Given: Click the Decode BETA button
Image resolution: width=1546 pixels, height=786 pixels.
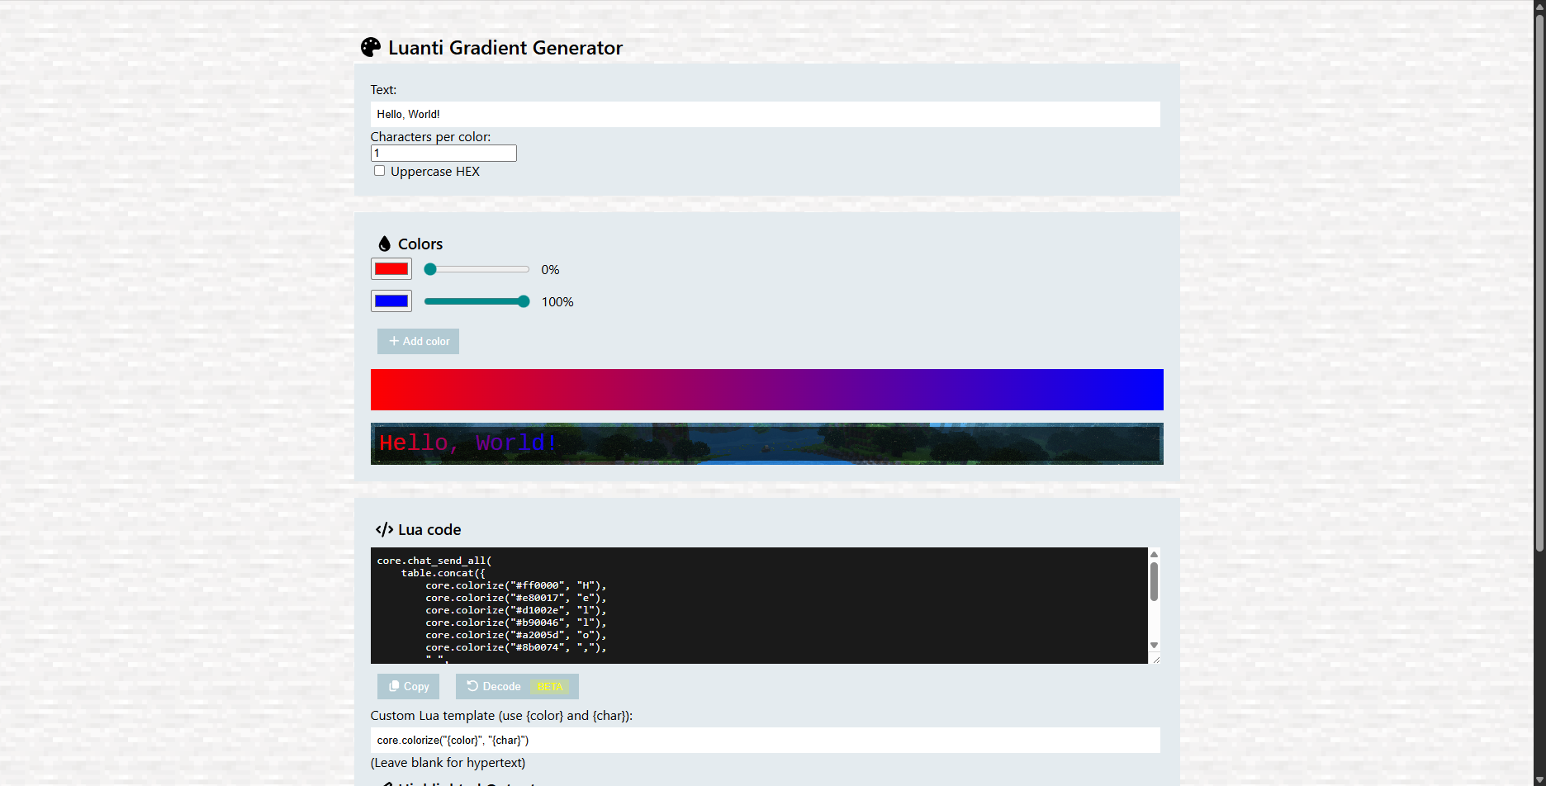Looking at the screenshot, I should (517, 686).
